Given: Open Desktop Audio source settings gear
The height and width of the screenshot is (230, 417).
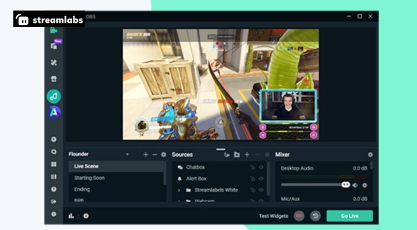Looking at the screenshot, I should (365, 185).
